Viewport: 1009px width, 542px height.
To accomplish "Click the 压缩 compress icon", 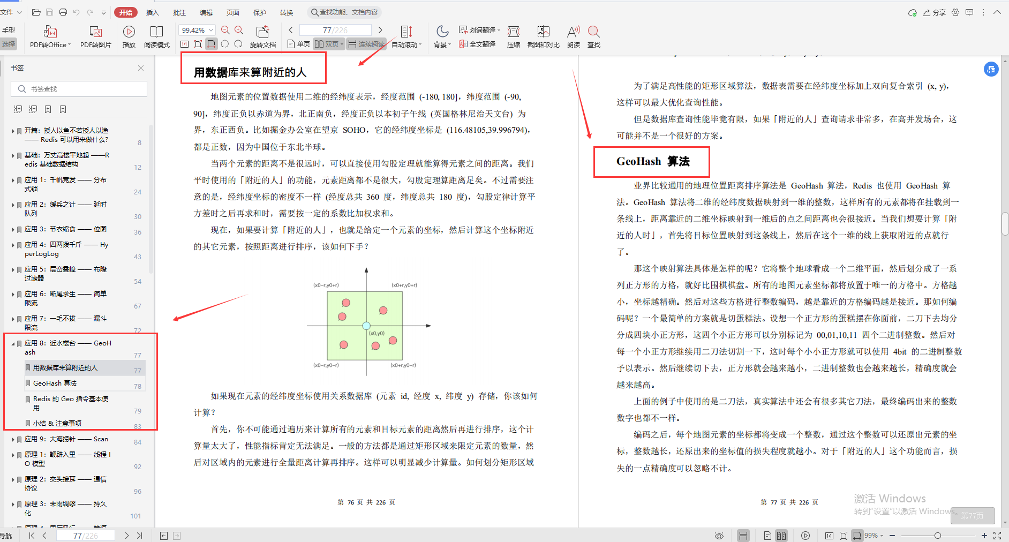I will click(513, 35).
